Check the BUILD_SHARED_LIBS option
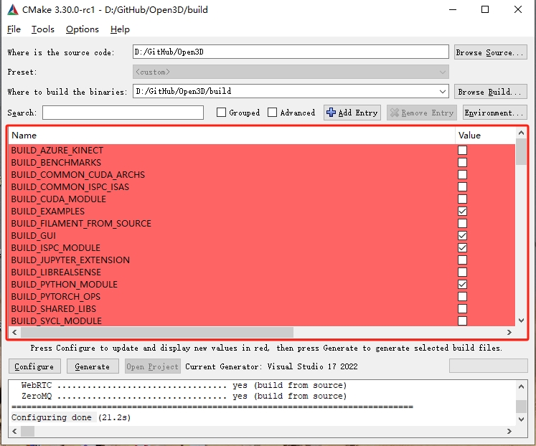 [x=462, y=309]
